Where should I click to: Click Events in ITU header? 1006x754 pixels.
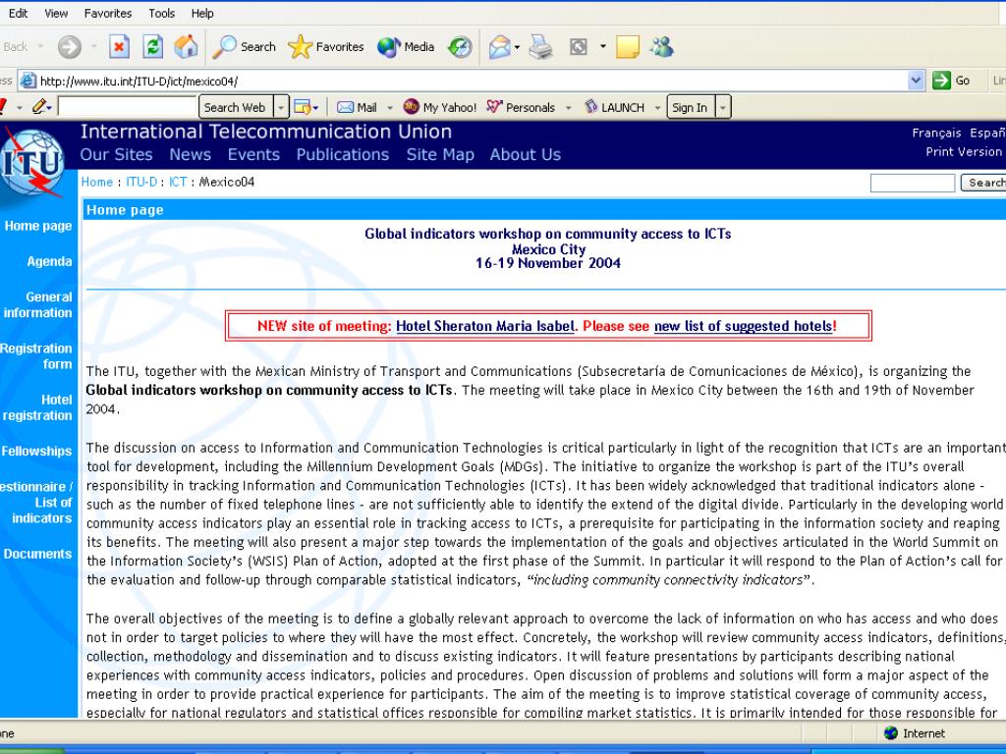[x=253, y=154]
